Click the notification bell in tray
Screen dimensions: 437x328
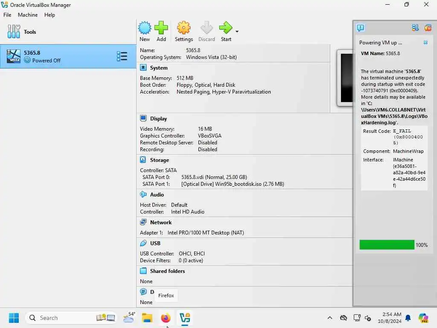408,318
